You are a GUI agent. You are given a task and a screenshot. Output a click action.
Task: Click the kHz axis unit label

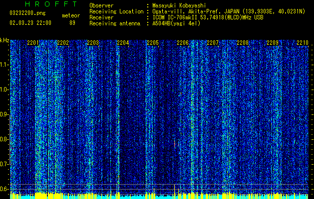pos(4,40)
